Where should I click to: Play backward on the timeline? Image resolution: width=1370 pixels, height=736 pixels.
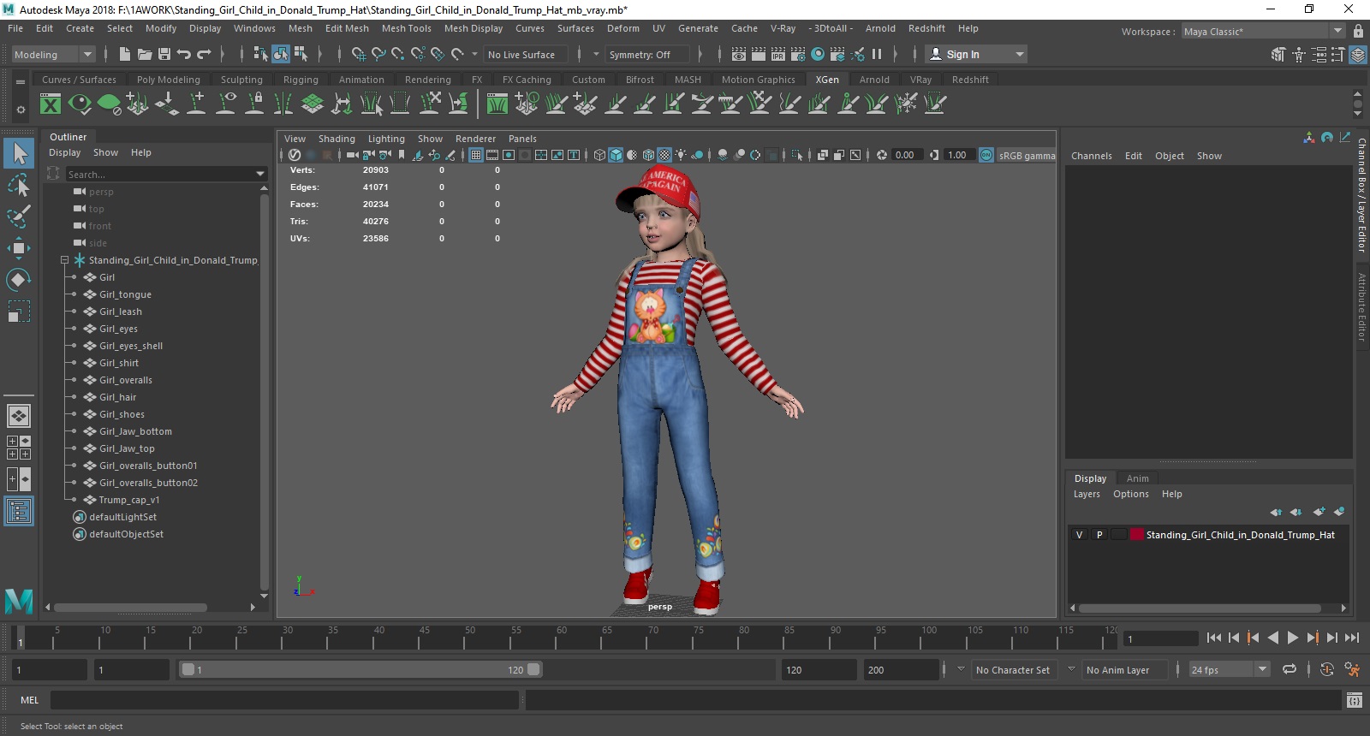[x=1273, y=638]
